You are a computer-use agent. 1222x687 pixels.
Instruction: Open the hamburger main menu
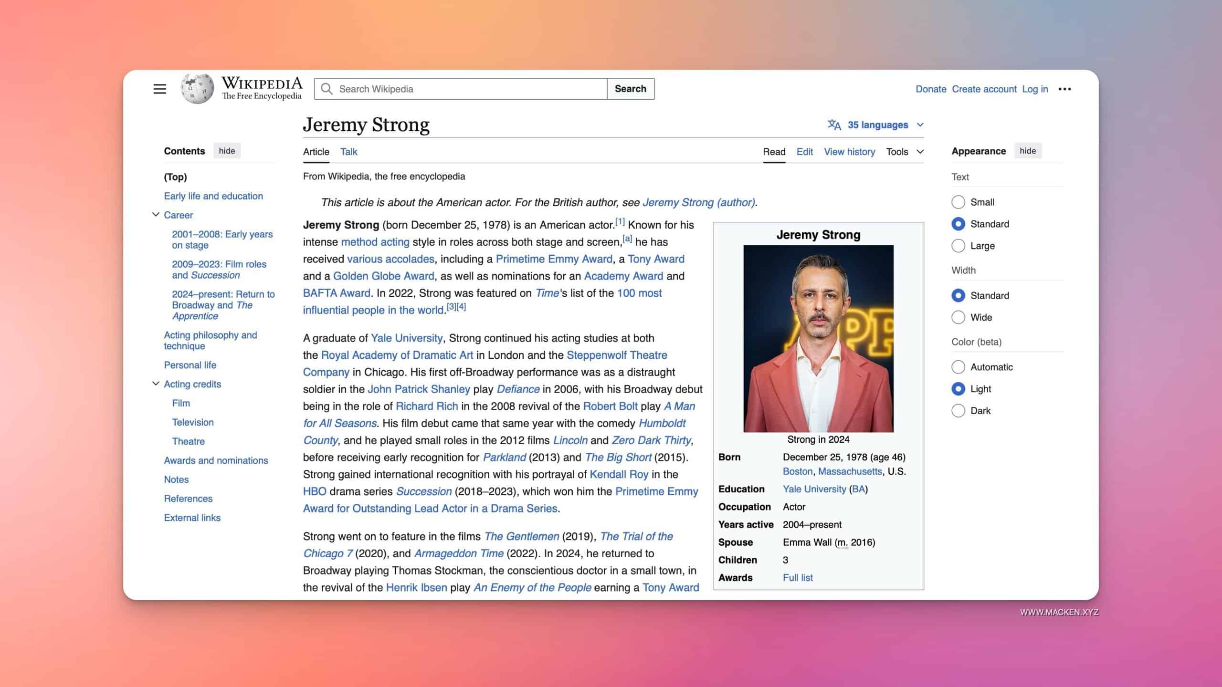pyautogui.click(x=159, y=89)
